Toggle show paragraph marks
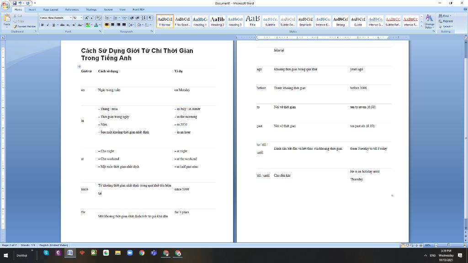468x263 pixels. (x=150, y=18)
